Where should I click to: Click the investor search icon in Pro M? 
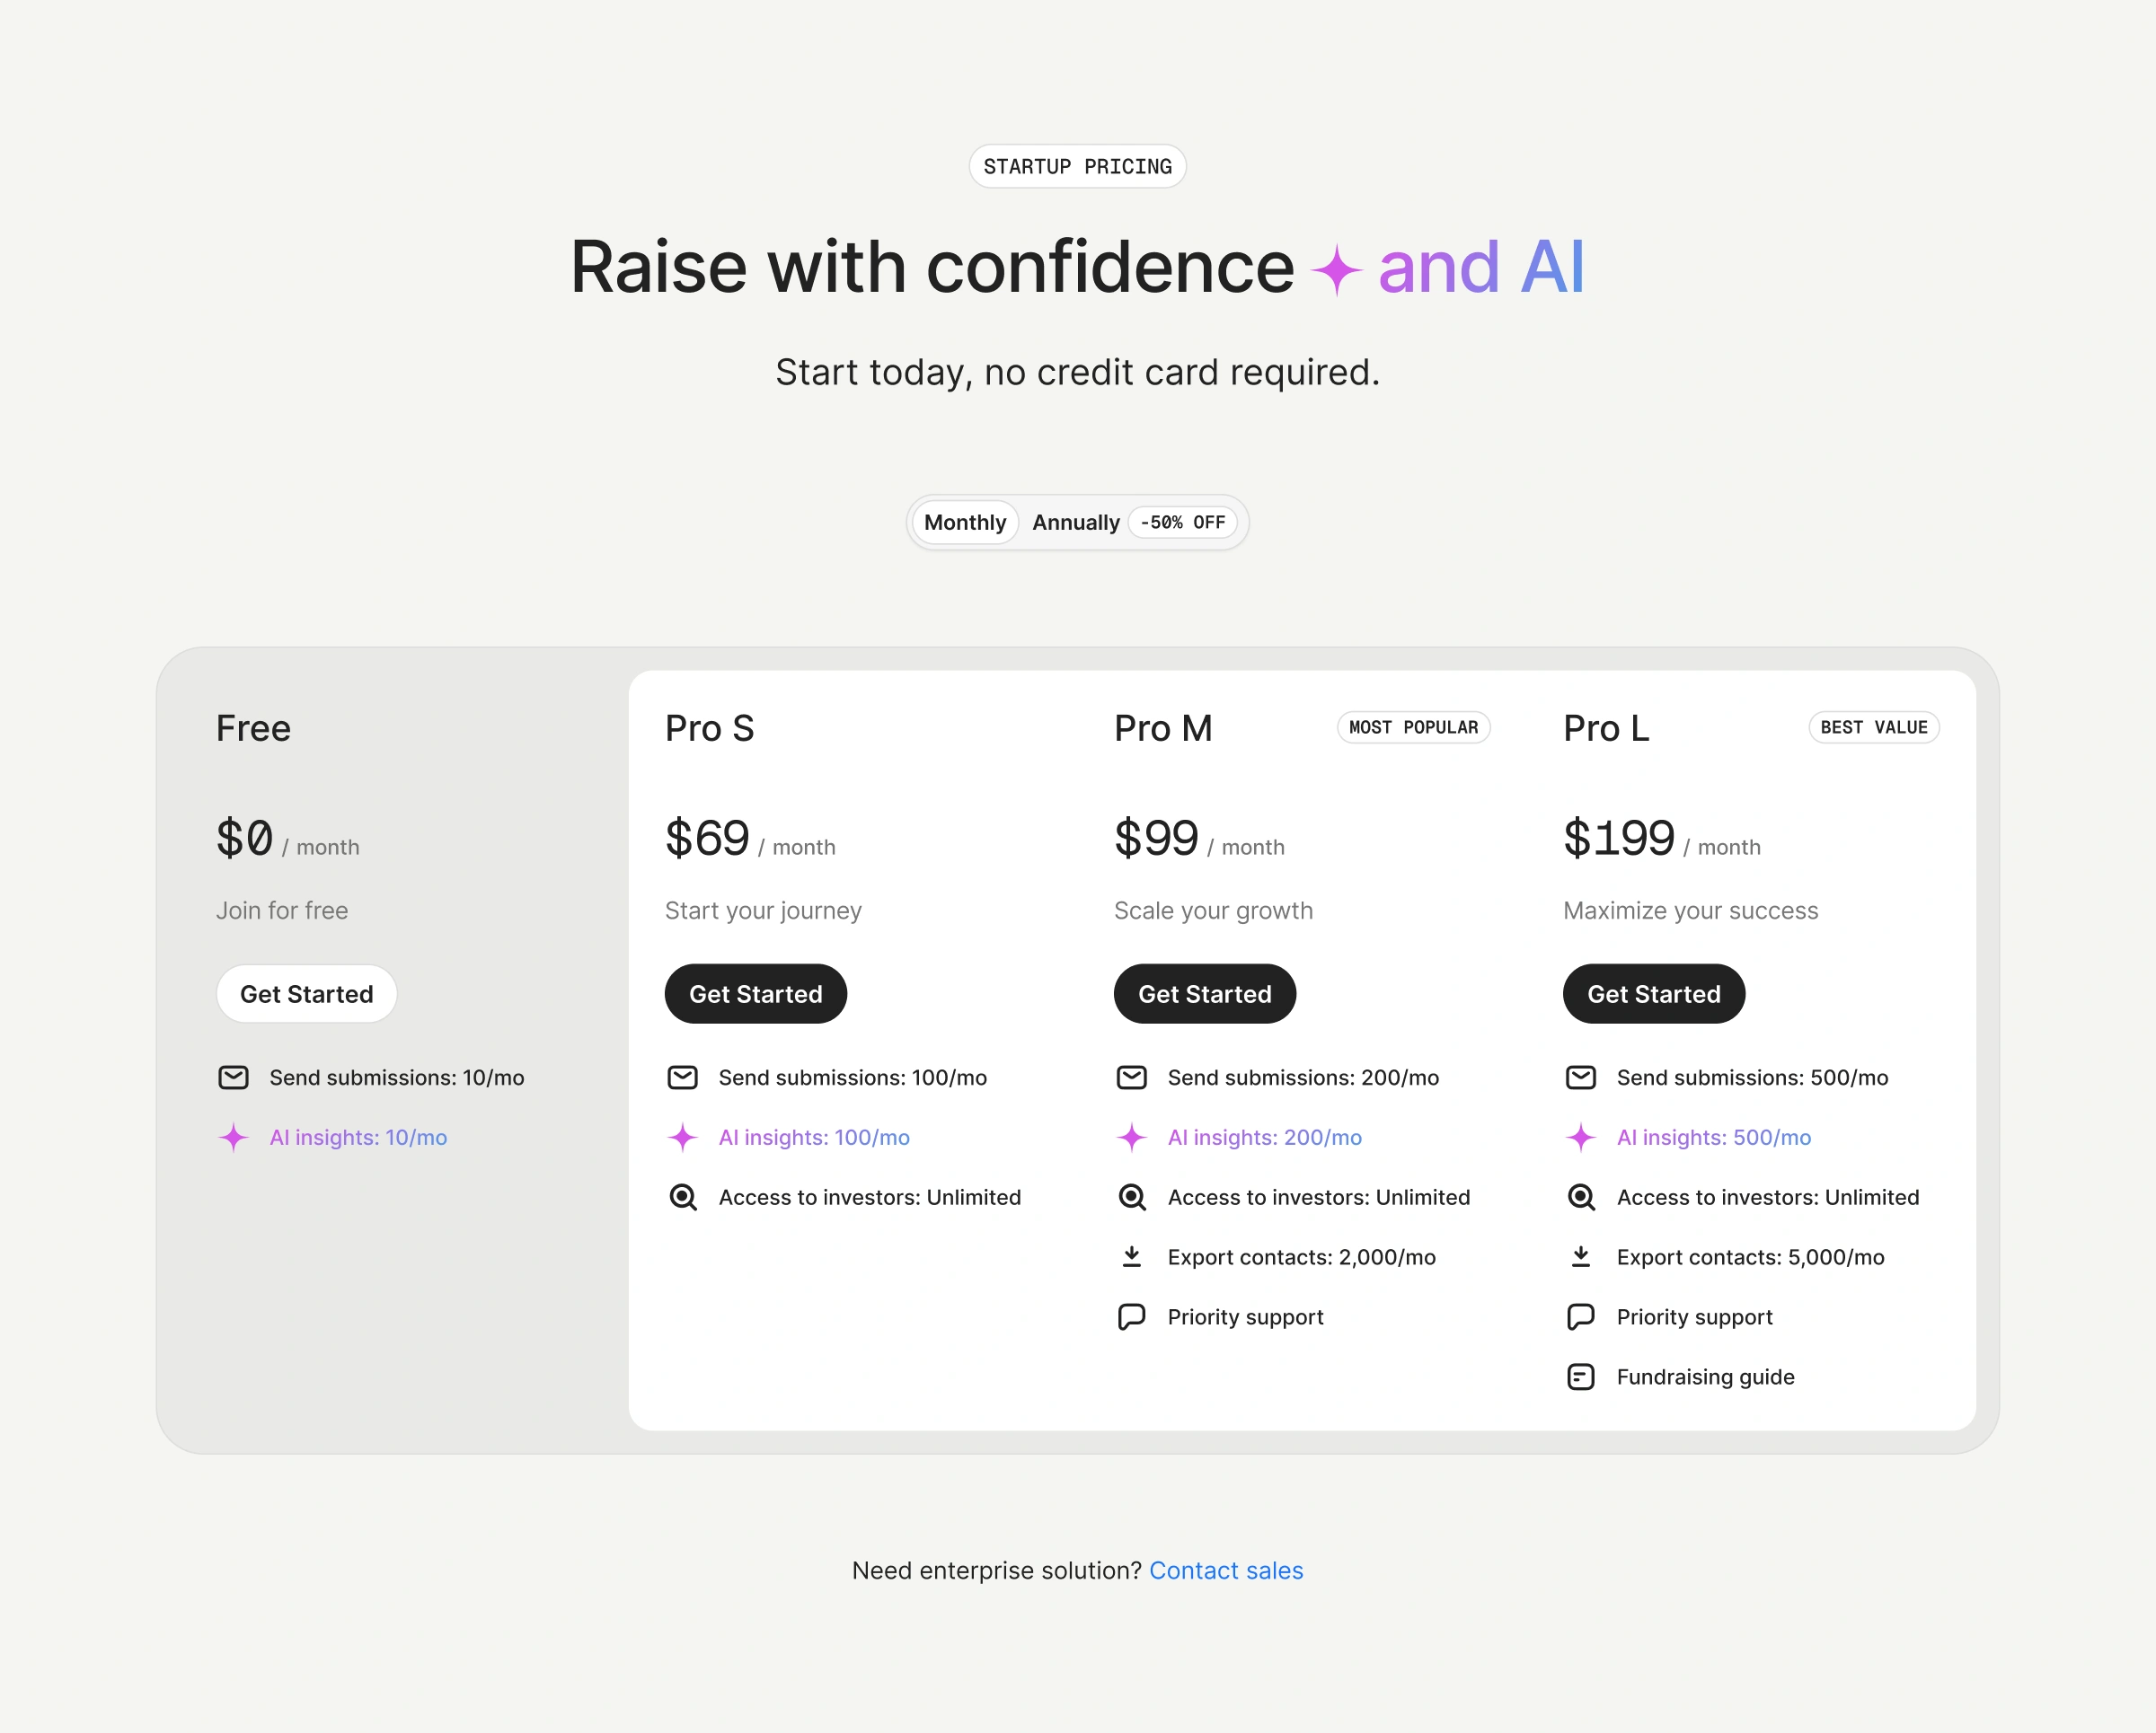(x=1132, y=1197)
